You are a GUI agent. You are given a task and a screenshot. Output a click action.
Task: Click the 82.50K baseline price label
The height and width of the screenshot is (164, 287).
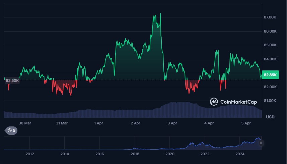[x=12, y=80]
